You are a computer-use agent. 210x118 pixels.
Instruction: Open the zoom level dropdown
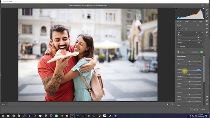coord(5,104)
